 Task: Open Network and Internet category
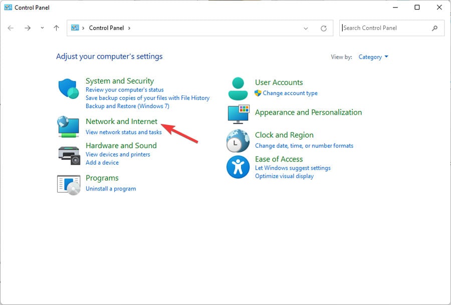tap(121, 121)
